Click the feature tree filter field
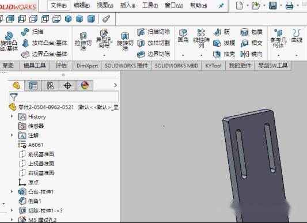 pos(63,97)
